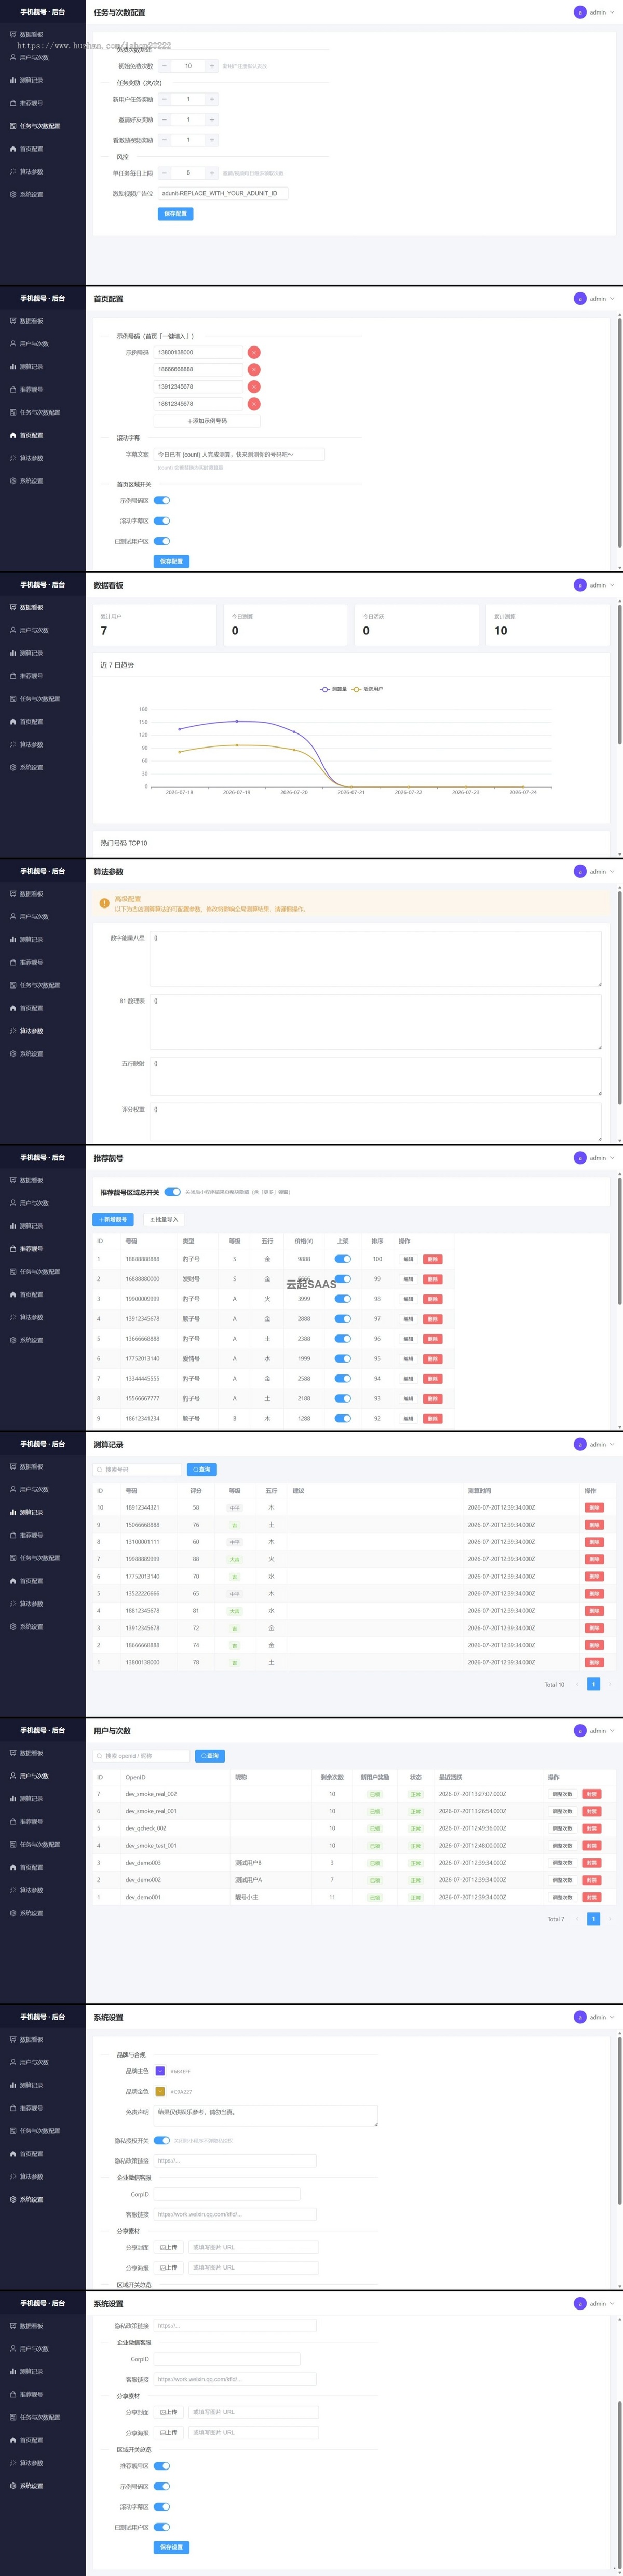Click the admin avatar in the 数据看板 header
Screen dimensions: 623x2576
coord(580,585)
